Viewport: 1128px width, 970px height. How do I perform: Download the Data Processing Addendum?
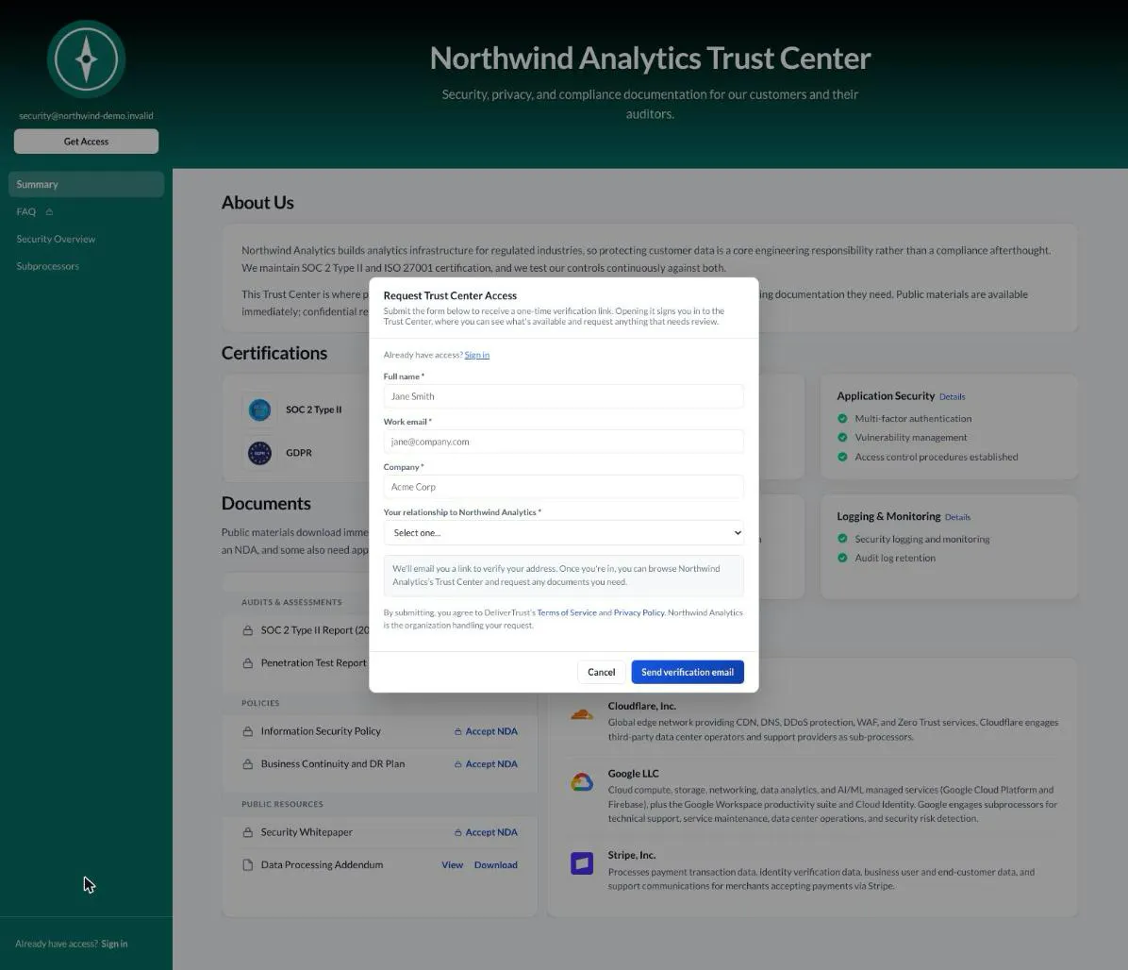tap(496, 865)
